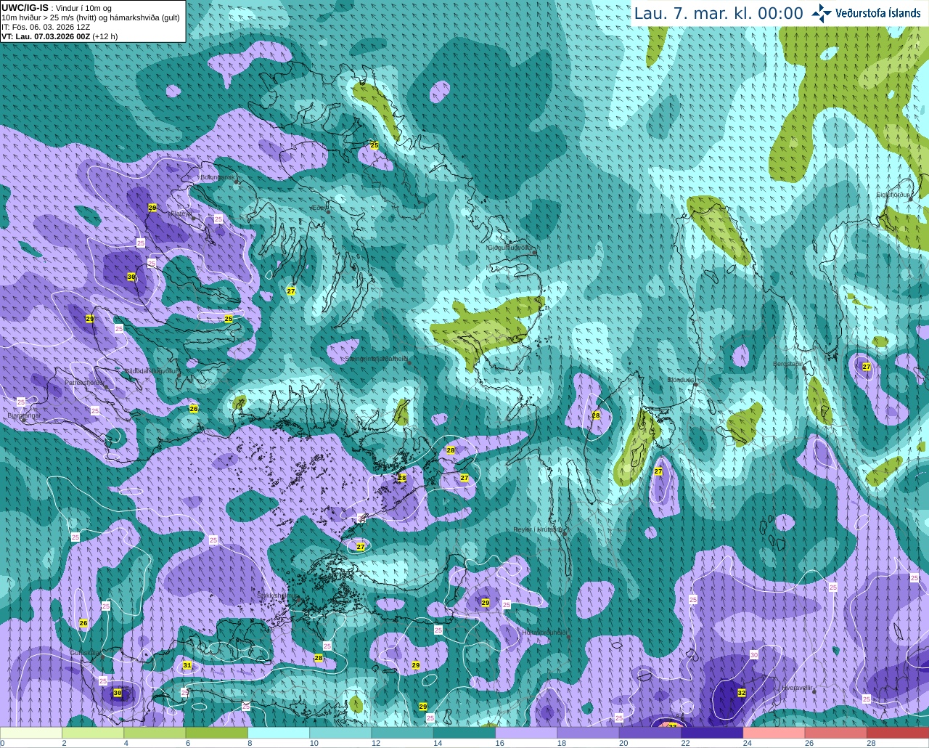Click the Hveravellir station label
Image resolution: width=929 pixels, height=748 pixels.
point(798,687)
